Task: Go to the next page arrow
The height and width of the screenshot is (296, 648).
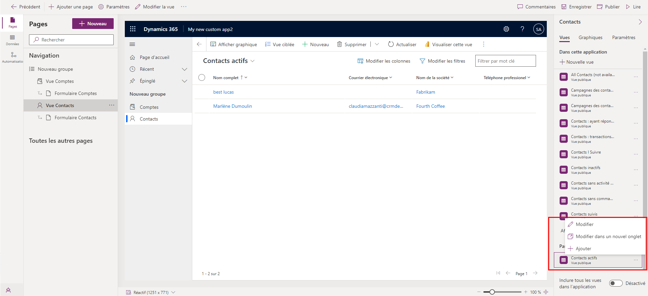Action: 535,273
